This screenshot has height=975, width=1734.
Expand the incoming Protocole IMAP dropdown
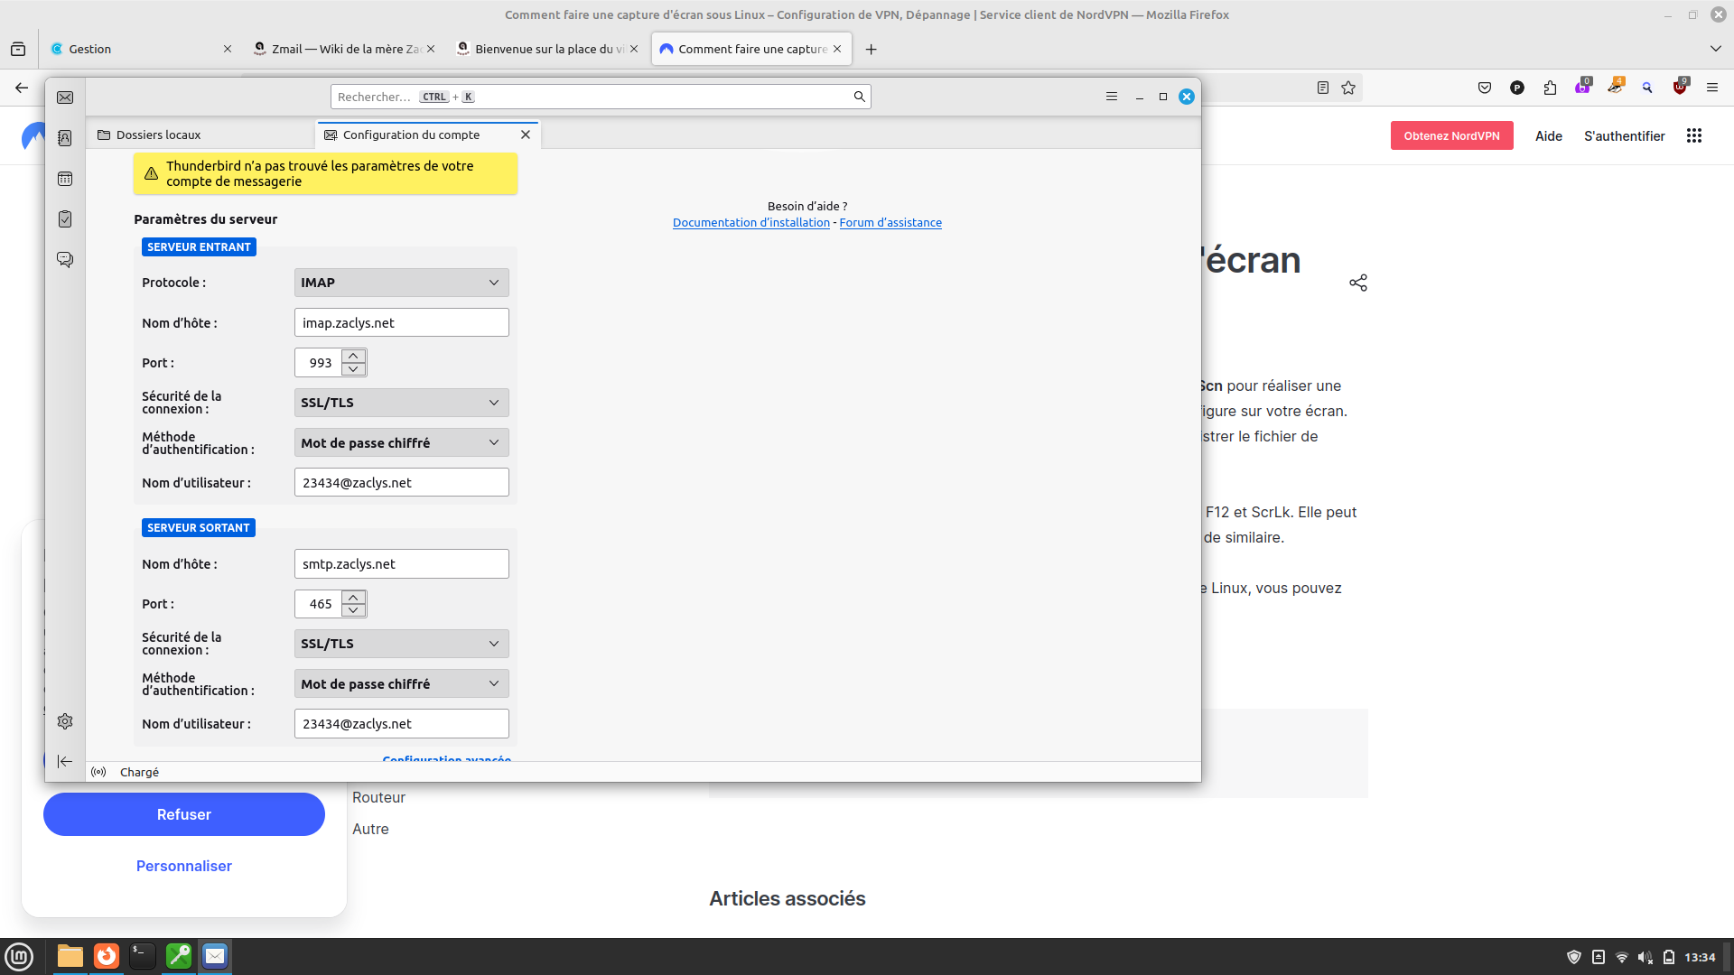(401, 283)
